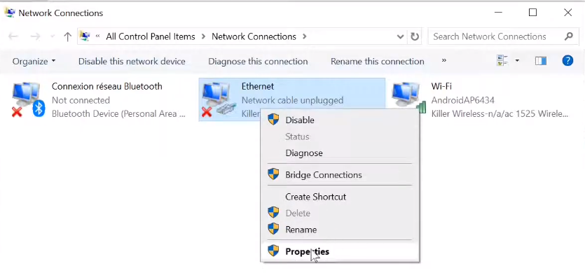
Task: Click the shield icon beside Rename
Action: [x=273, y=229]
